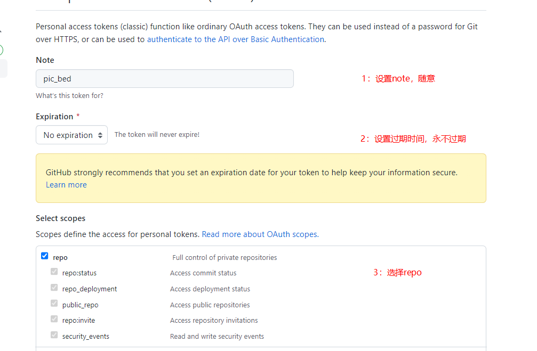
Task: Click the public_repo scope label
Action: click(81, 305)
